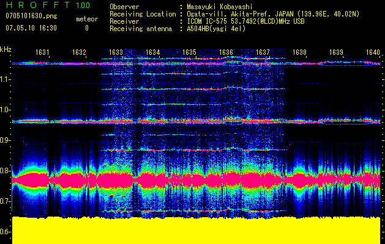Click the thick magenta carrier band in spectrogram
Viewport: 385px width, 244px height.
point(196,181)
